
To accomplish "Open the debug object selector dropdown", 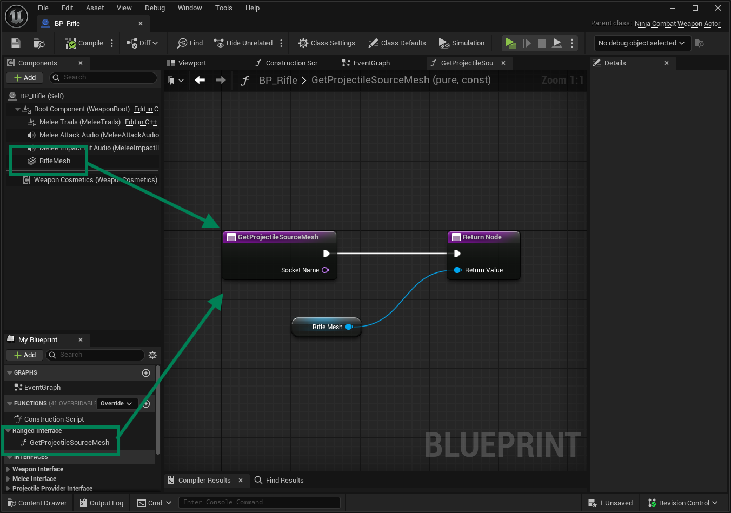I will tap(641, 43).
